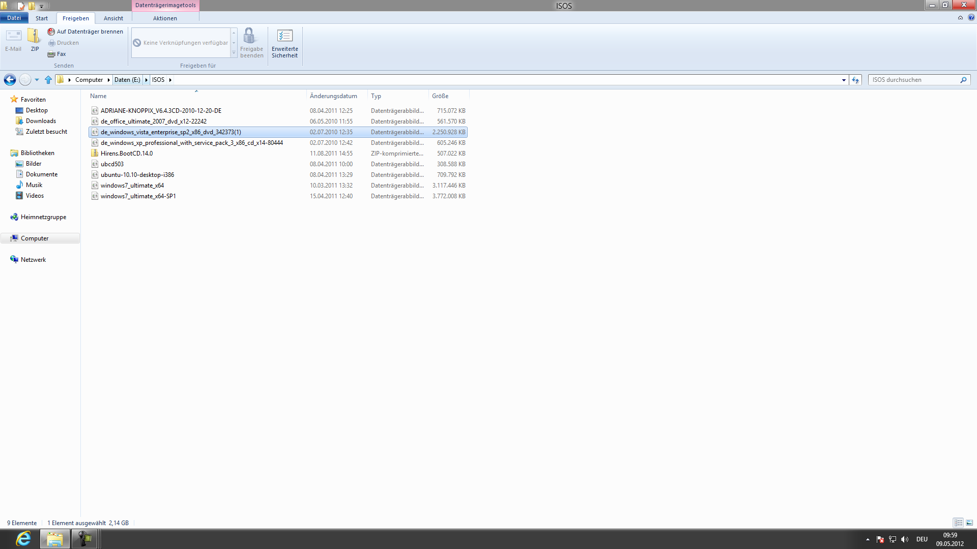The height and width of the screenshot is (549, 977).
Task: Sort by Änderungsdatum column header
Action: 333,96
